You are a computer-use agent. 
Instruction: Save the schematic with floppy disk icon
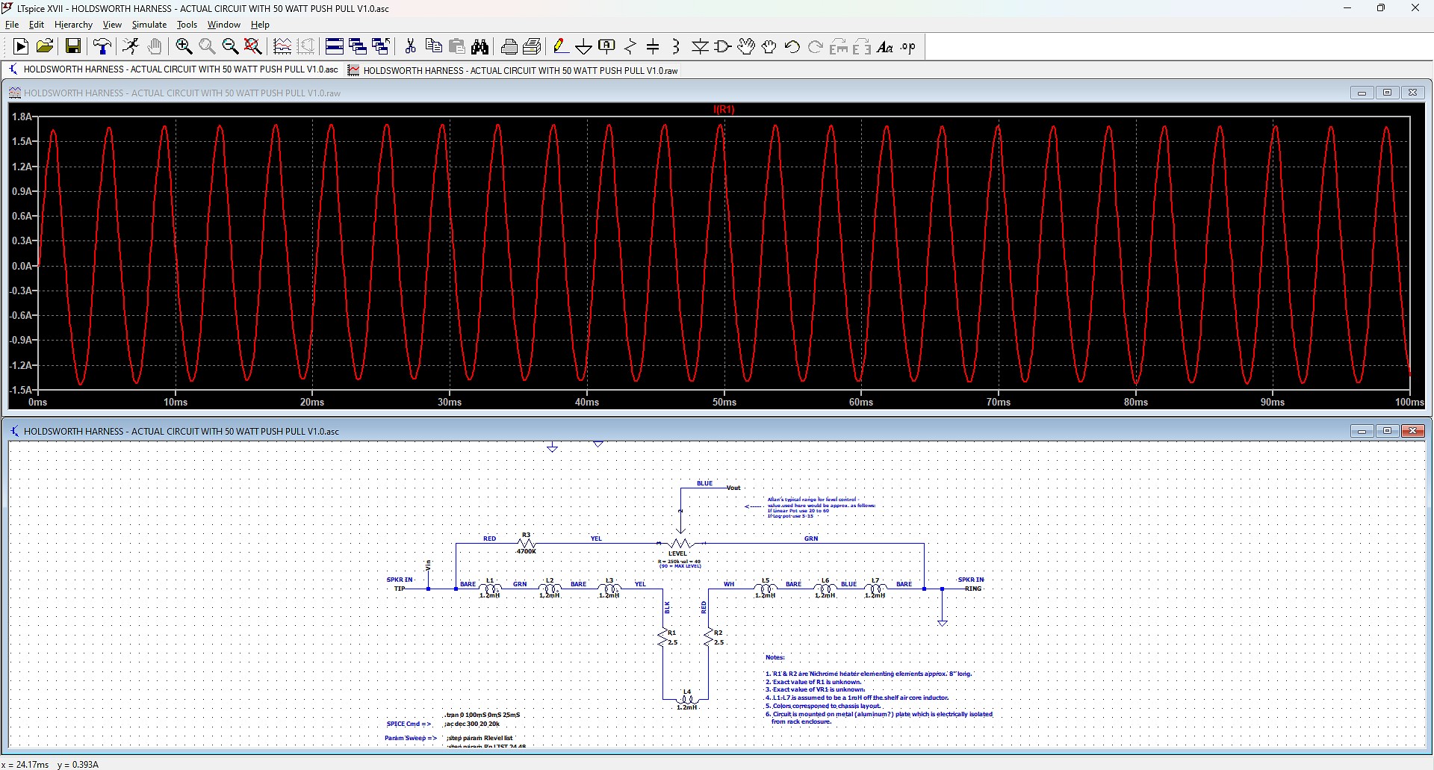73,47
